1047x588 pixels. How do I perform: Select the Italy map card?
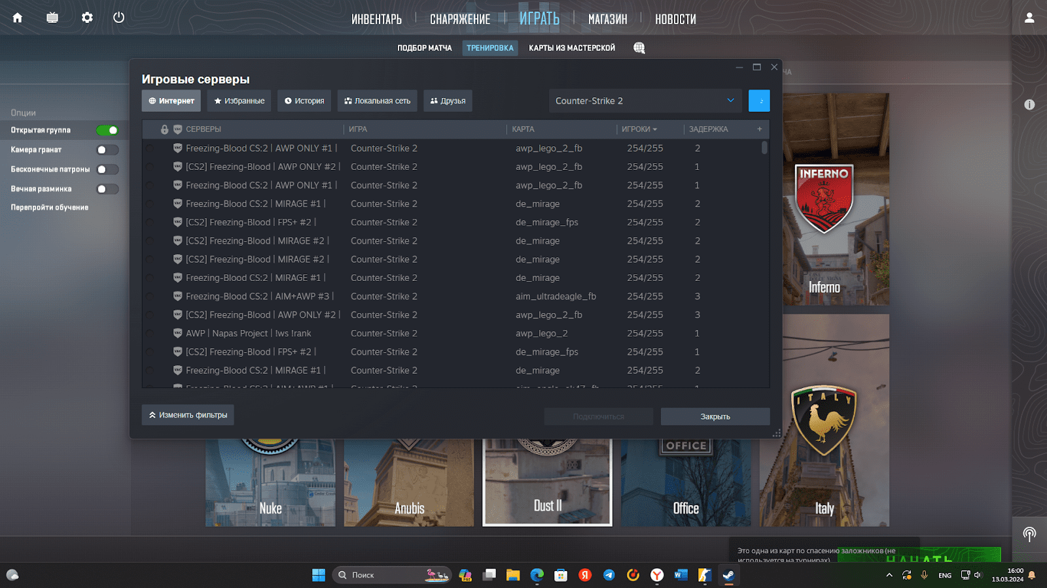pos(825,420)
